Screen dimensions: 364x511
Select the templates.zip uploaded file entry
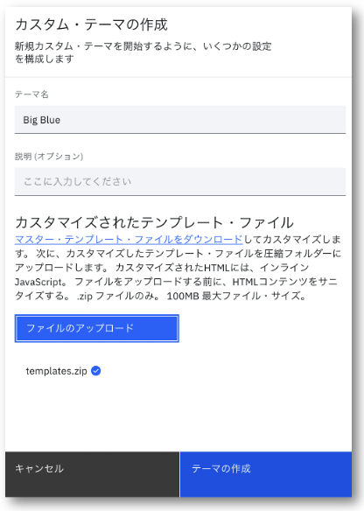63,371
